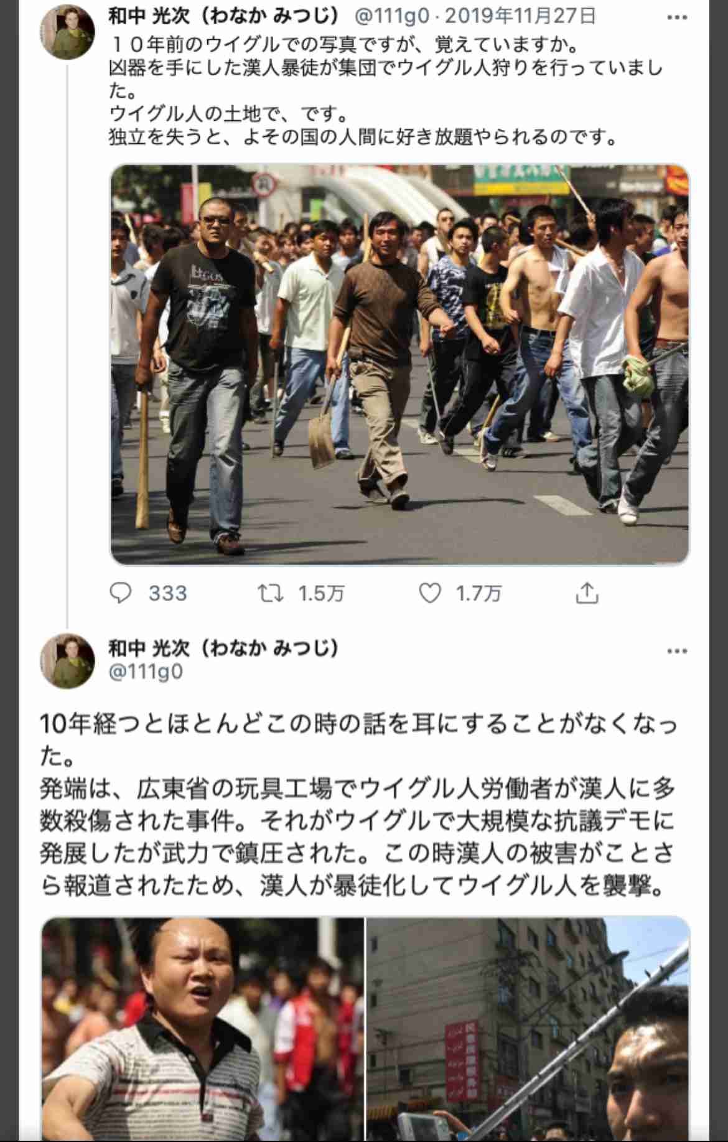
Task: Open the 2019年11月27日 timestamp link
Action: (x=520, y=16)
